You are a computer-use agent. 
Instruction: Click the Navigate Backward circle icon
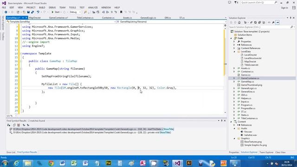[6, 12]
